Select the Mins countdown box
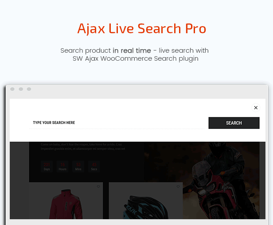This screenshot has width=273, height=225. click(78, 167)
